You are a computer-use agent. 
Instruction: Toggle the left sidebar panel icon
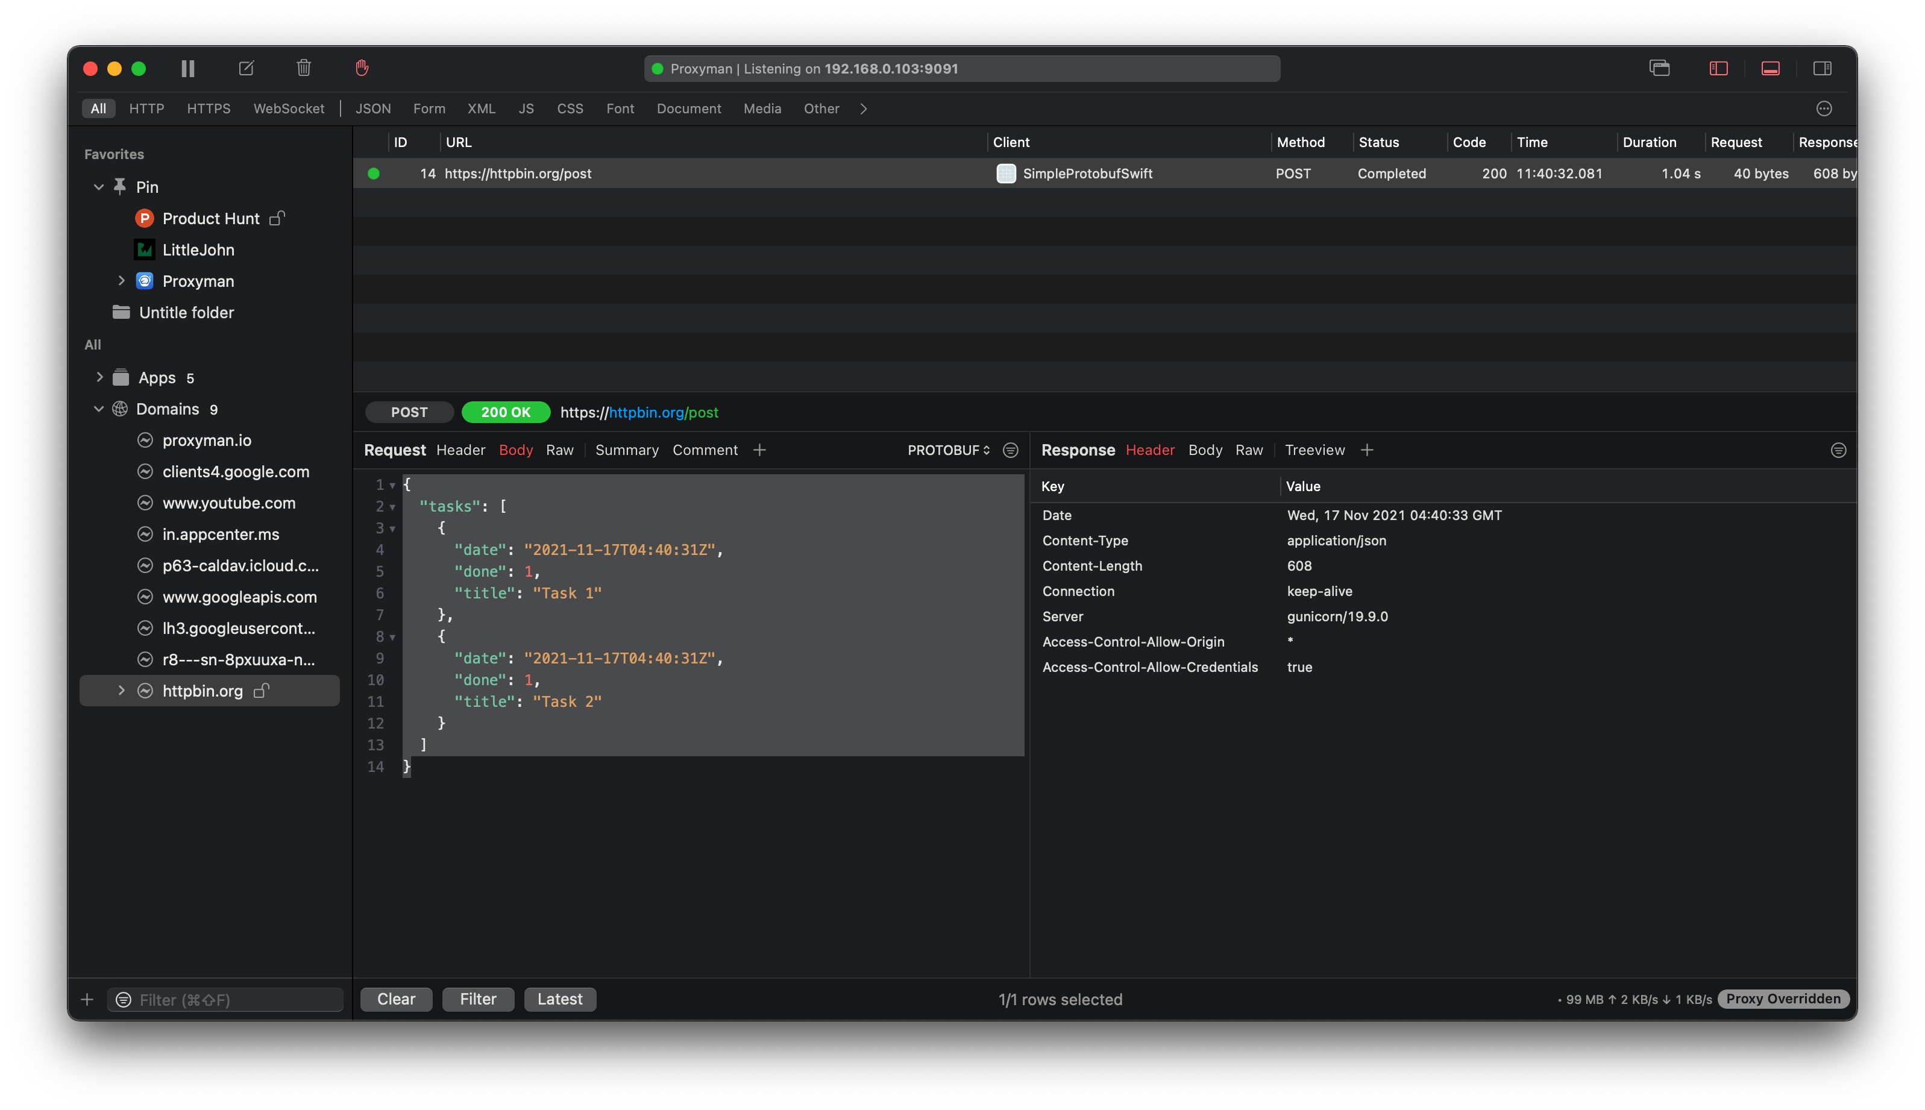coord(1718,69)
